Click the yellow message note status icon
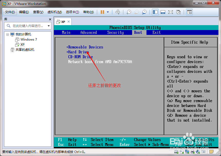Viewport: 221px width, 156px height. click(211, 152)
